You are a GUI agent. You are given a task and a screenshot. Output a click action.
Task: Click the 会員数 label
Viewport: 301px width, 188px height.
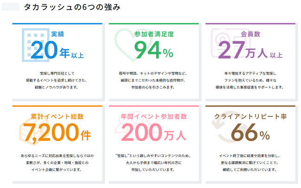point(251,34)
